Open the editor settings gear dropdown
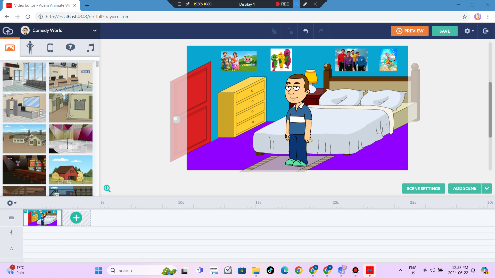Screen dimensions: 495x278 469,31
